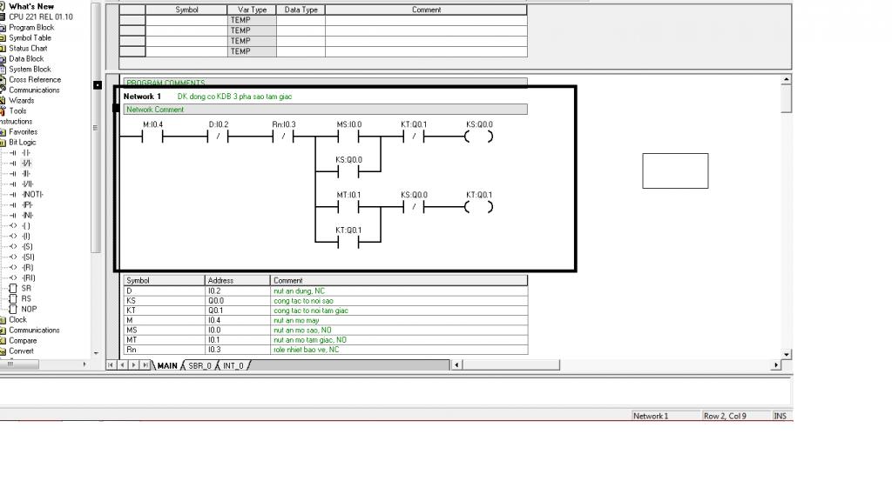
Task: Click the Network Comment field
Action: point(326,110)
